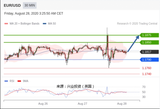The width and height of the screenshot is (160, 109).
Task: Click the blue MA 50 legend swatch
Action: click(x=44, y=24)
